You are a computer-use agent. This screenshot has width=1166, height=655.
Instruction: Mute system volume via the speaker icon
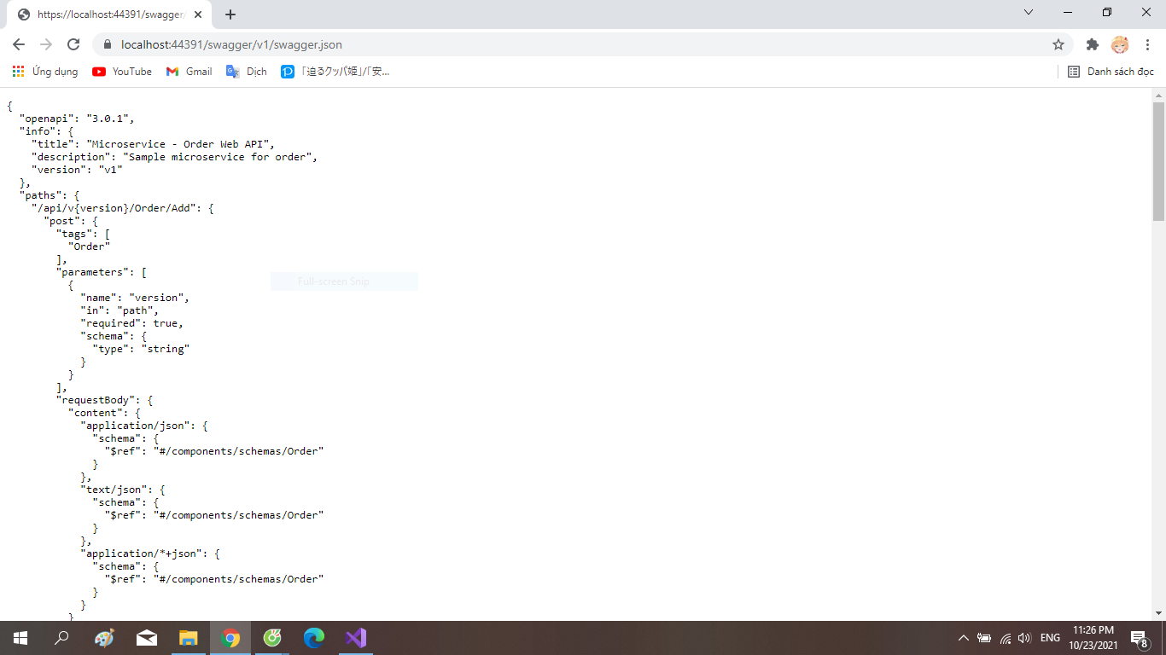tap(1023, 637)
